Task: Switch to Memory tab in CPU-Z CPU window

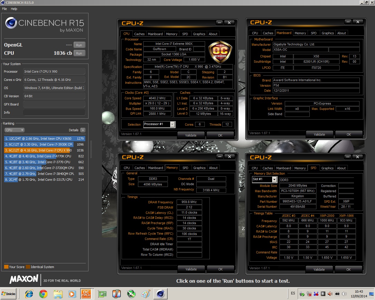Action: [x=172, y=34]
